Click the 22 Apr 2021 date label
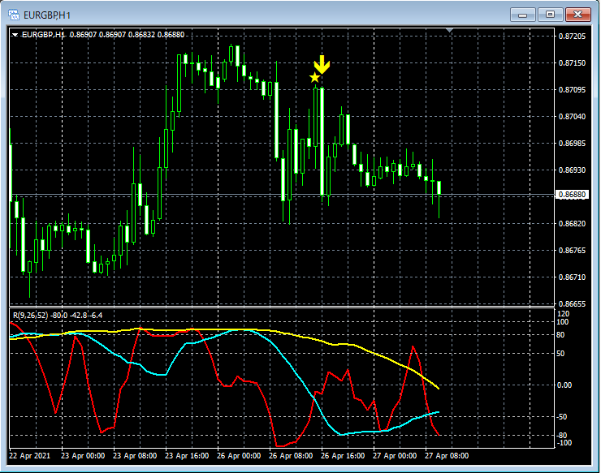Image resolution: width=601 pixels, height=473 pixels. pos(29,456)
